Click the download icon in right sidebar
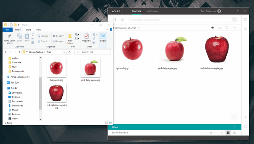This screenshot has width=254, height=144. click(x=246, y=118)
